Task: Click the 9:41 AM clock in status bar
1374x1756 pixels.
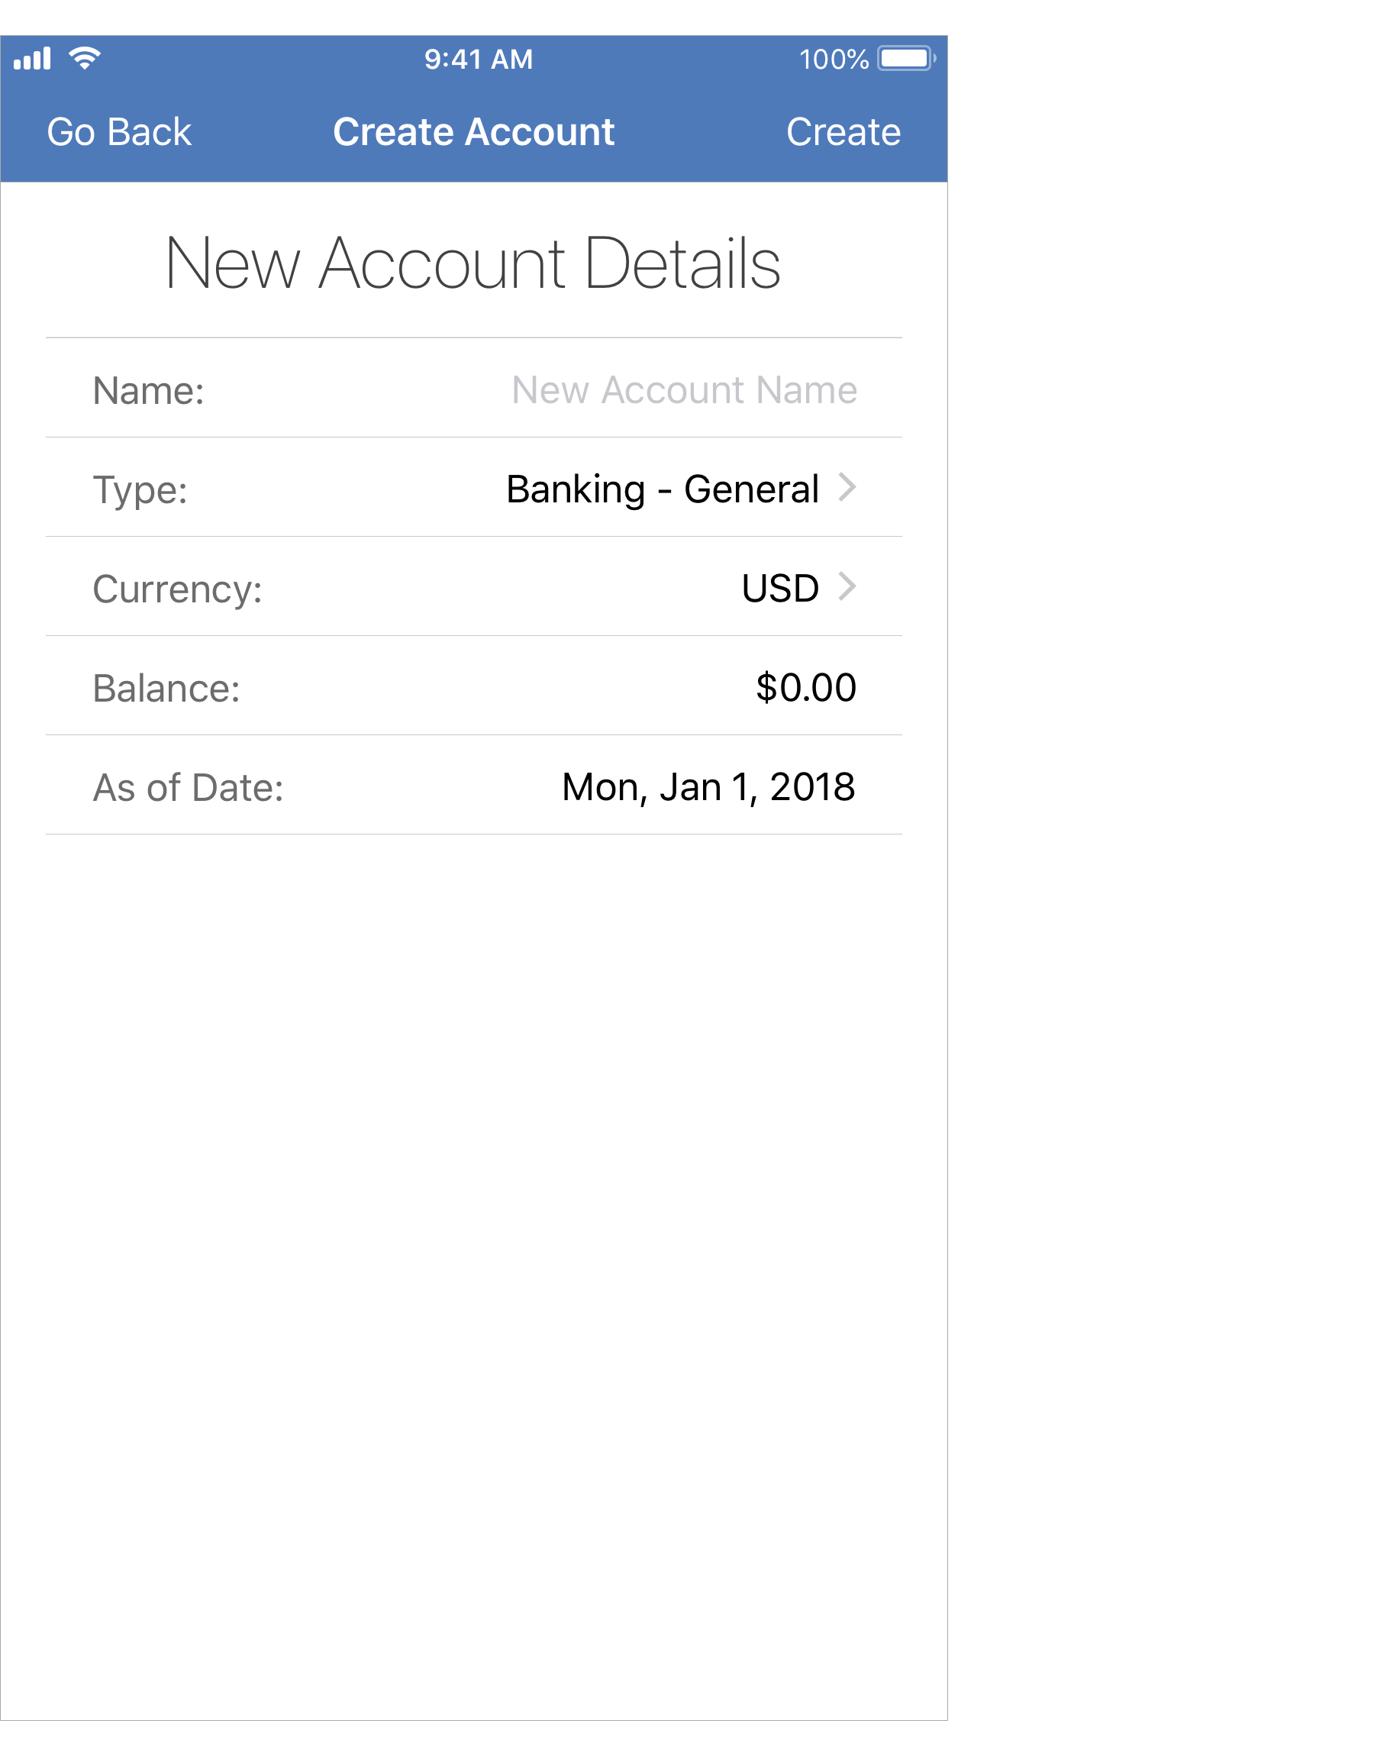Action: tap(479, 59)
